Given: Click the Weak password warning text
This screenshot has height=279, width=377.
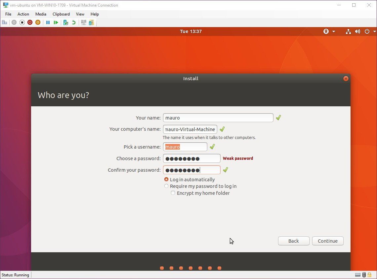Looking at the screenshot, I should 238,158.
